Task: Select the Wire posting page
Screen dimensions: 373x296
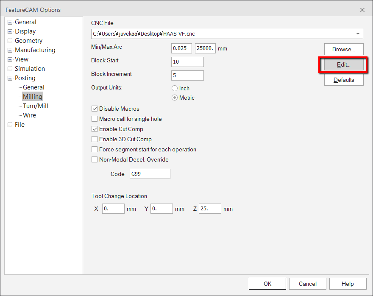Action: point(29,115)
